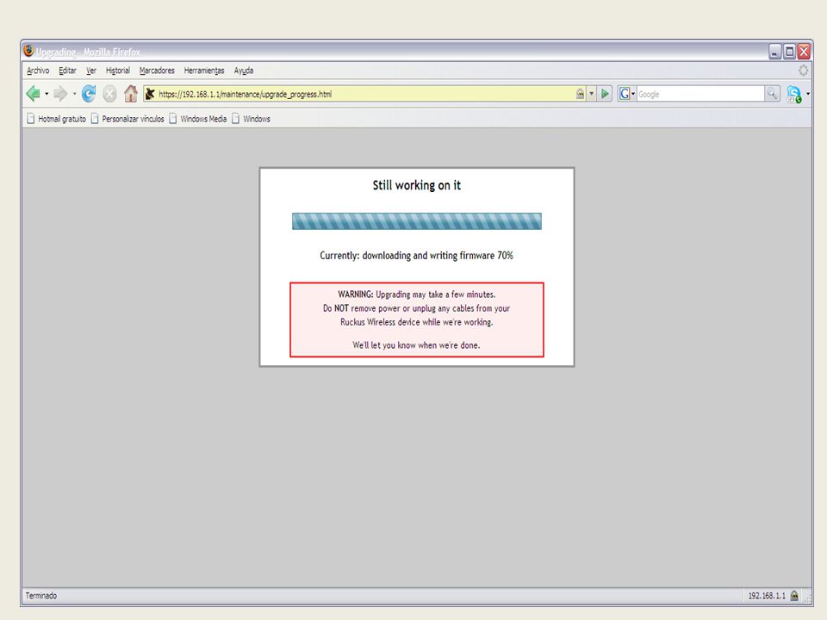Open the Windows bookmark
This screenshot has height=620, width=827.
tap(251, 119)
